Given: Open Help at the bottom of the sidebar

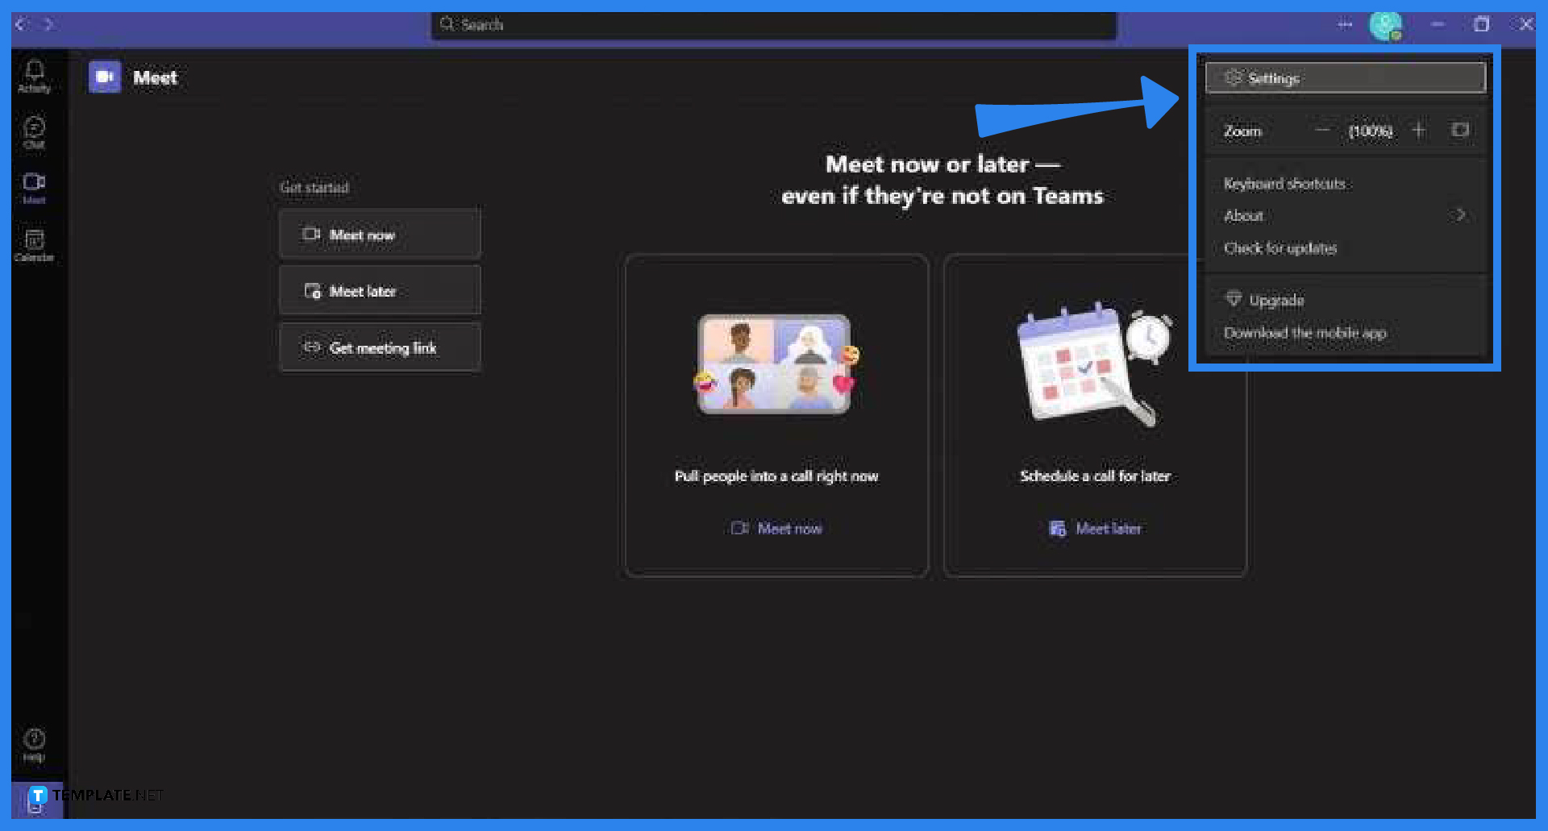Looking at the screenshot, I should click(x=34, y=742).
